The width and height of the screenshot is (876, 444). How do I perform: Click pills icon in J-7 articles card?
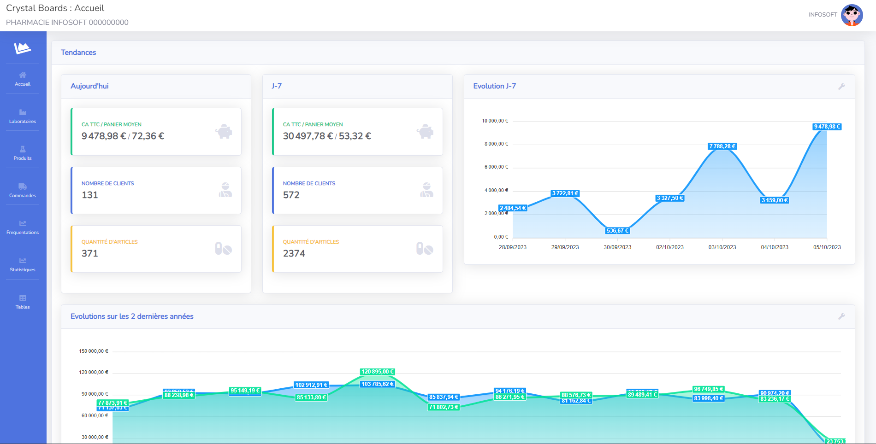[x=425, y=249]
